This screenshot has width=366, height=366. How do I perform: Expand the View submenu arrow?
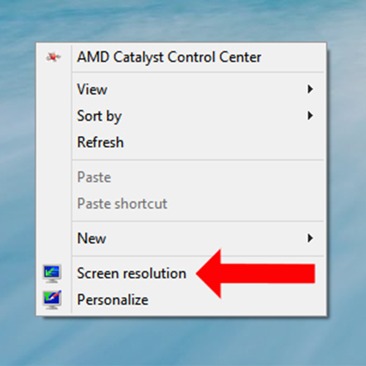pyautogui.click(x=310, y=89)
